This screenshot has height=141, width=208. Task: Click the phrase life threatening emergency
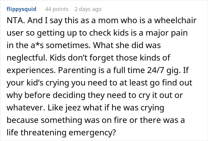point(61,132)
